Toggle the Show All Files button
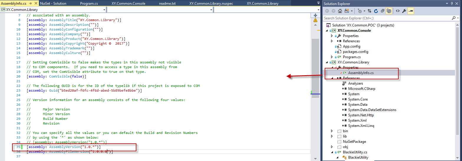The height and width of the screenshot is (161, 462). pyautogui.click(x=389, y=11)
